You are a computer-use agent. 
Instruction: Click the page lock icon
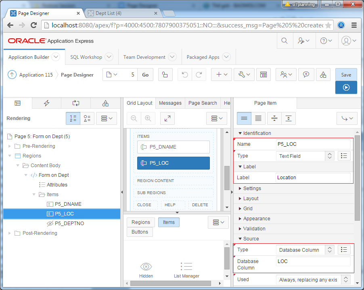[165, 75]
